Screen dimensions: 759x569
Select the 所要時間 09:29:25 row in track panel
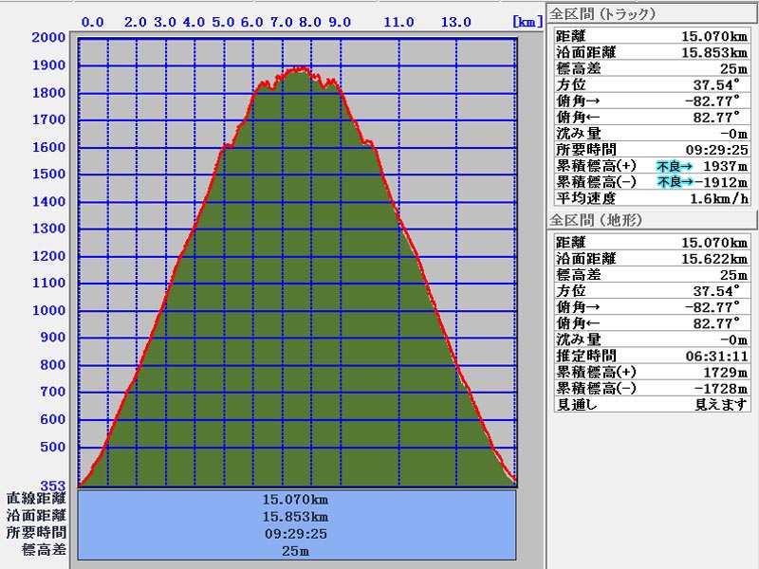pyautogui.click(x=652, y=150)
